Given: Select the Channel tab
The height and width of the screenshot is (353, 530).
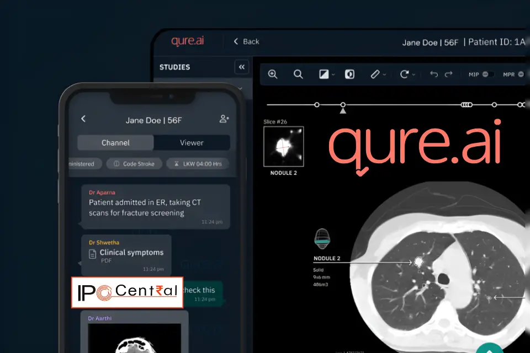Looking at the screenshot, I should click(115, 142).
